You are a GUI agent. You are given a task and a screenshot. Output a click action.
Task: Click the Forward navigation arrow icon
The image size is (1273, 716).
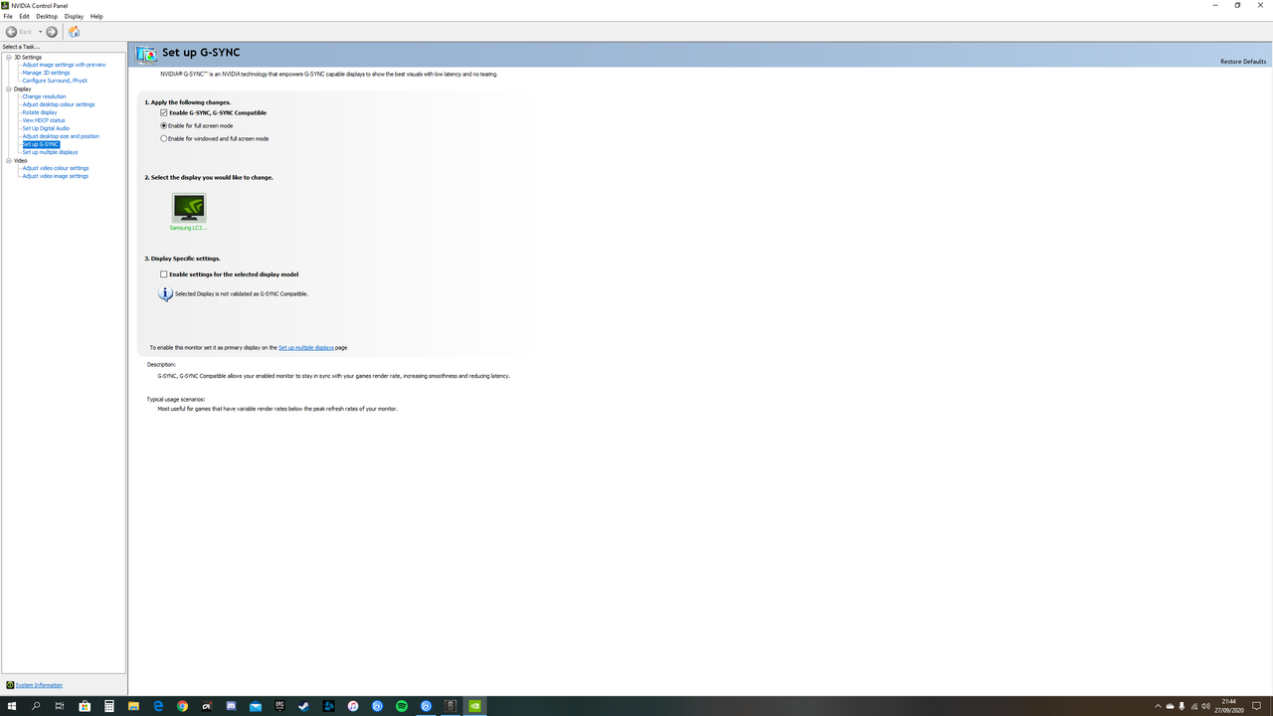(52, 32)
